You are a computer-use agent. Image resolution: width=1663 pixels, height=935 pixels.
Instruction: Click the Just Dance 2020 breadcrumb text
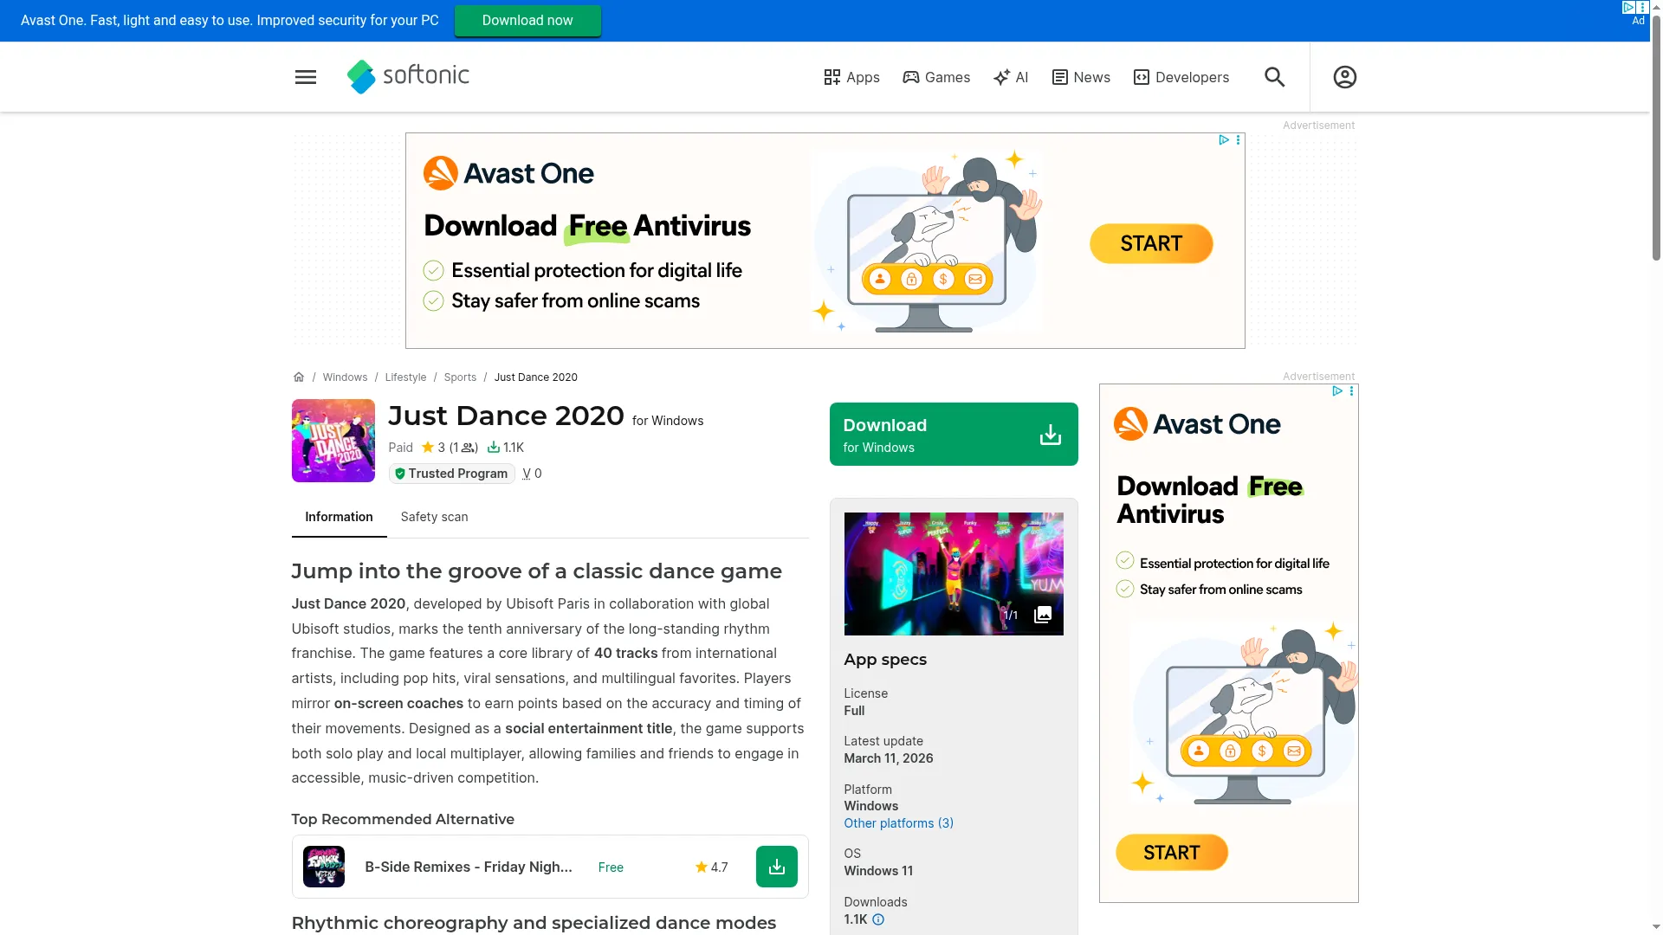(x=535, y=377)
